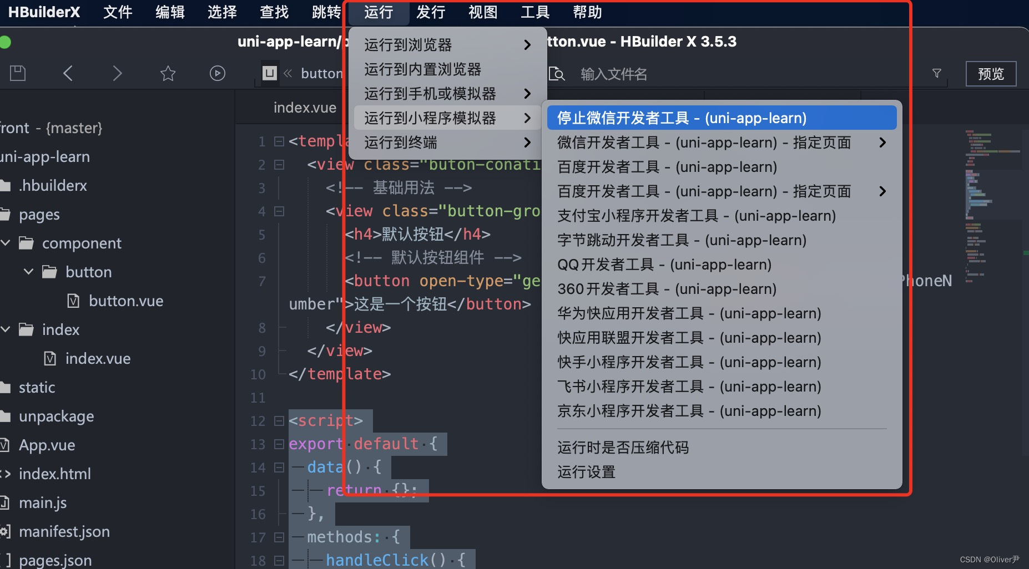Open the 选择 menu
Screen dimensions: 1029x569
pyautogui.click(x=222, y=12)
